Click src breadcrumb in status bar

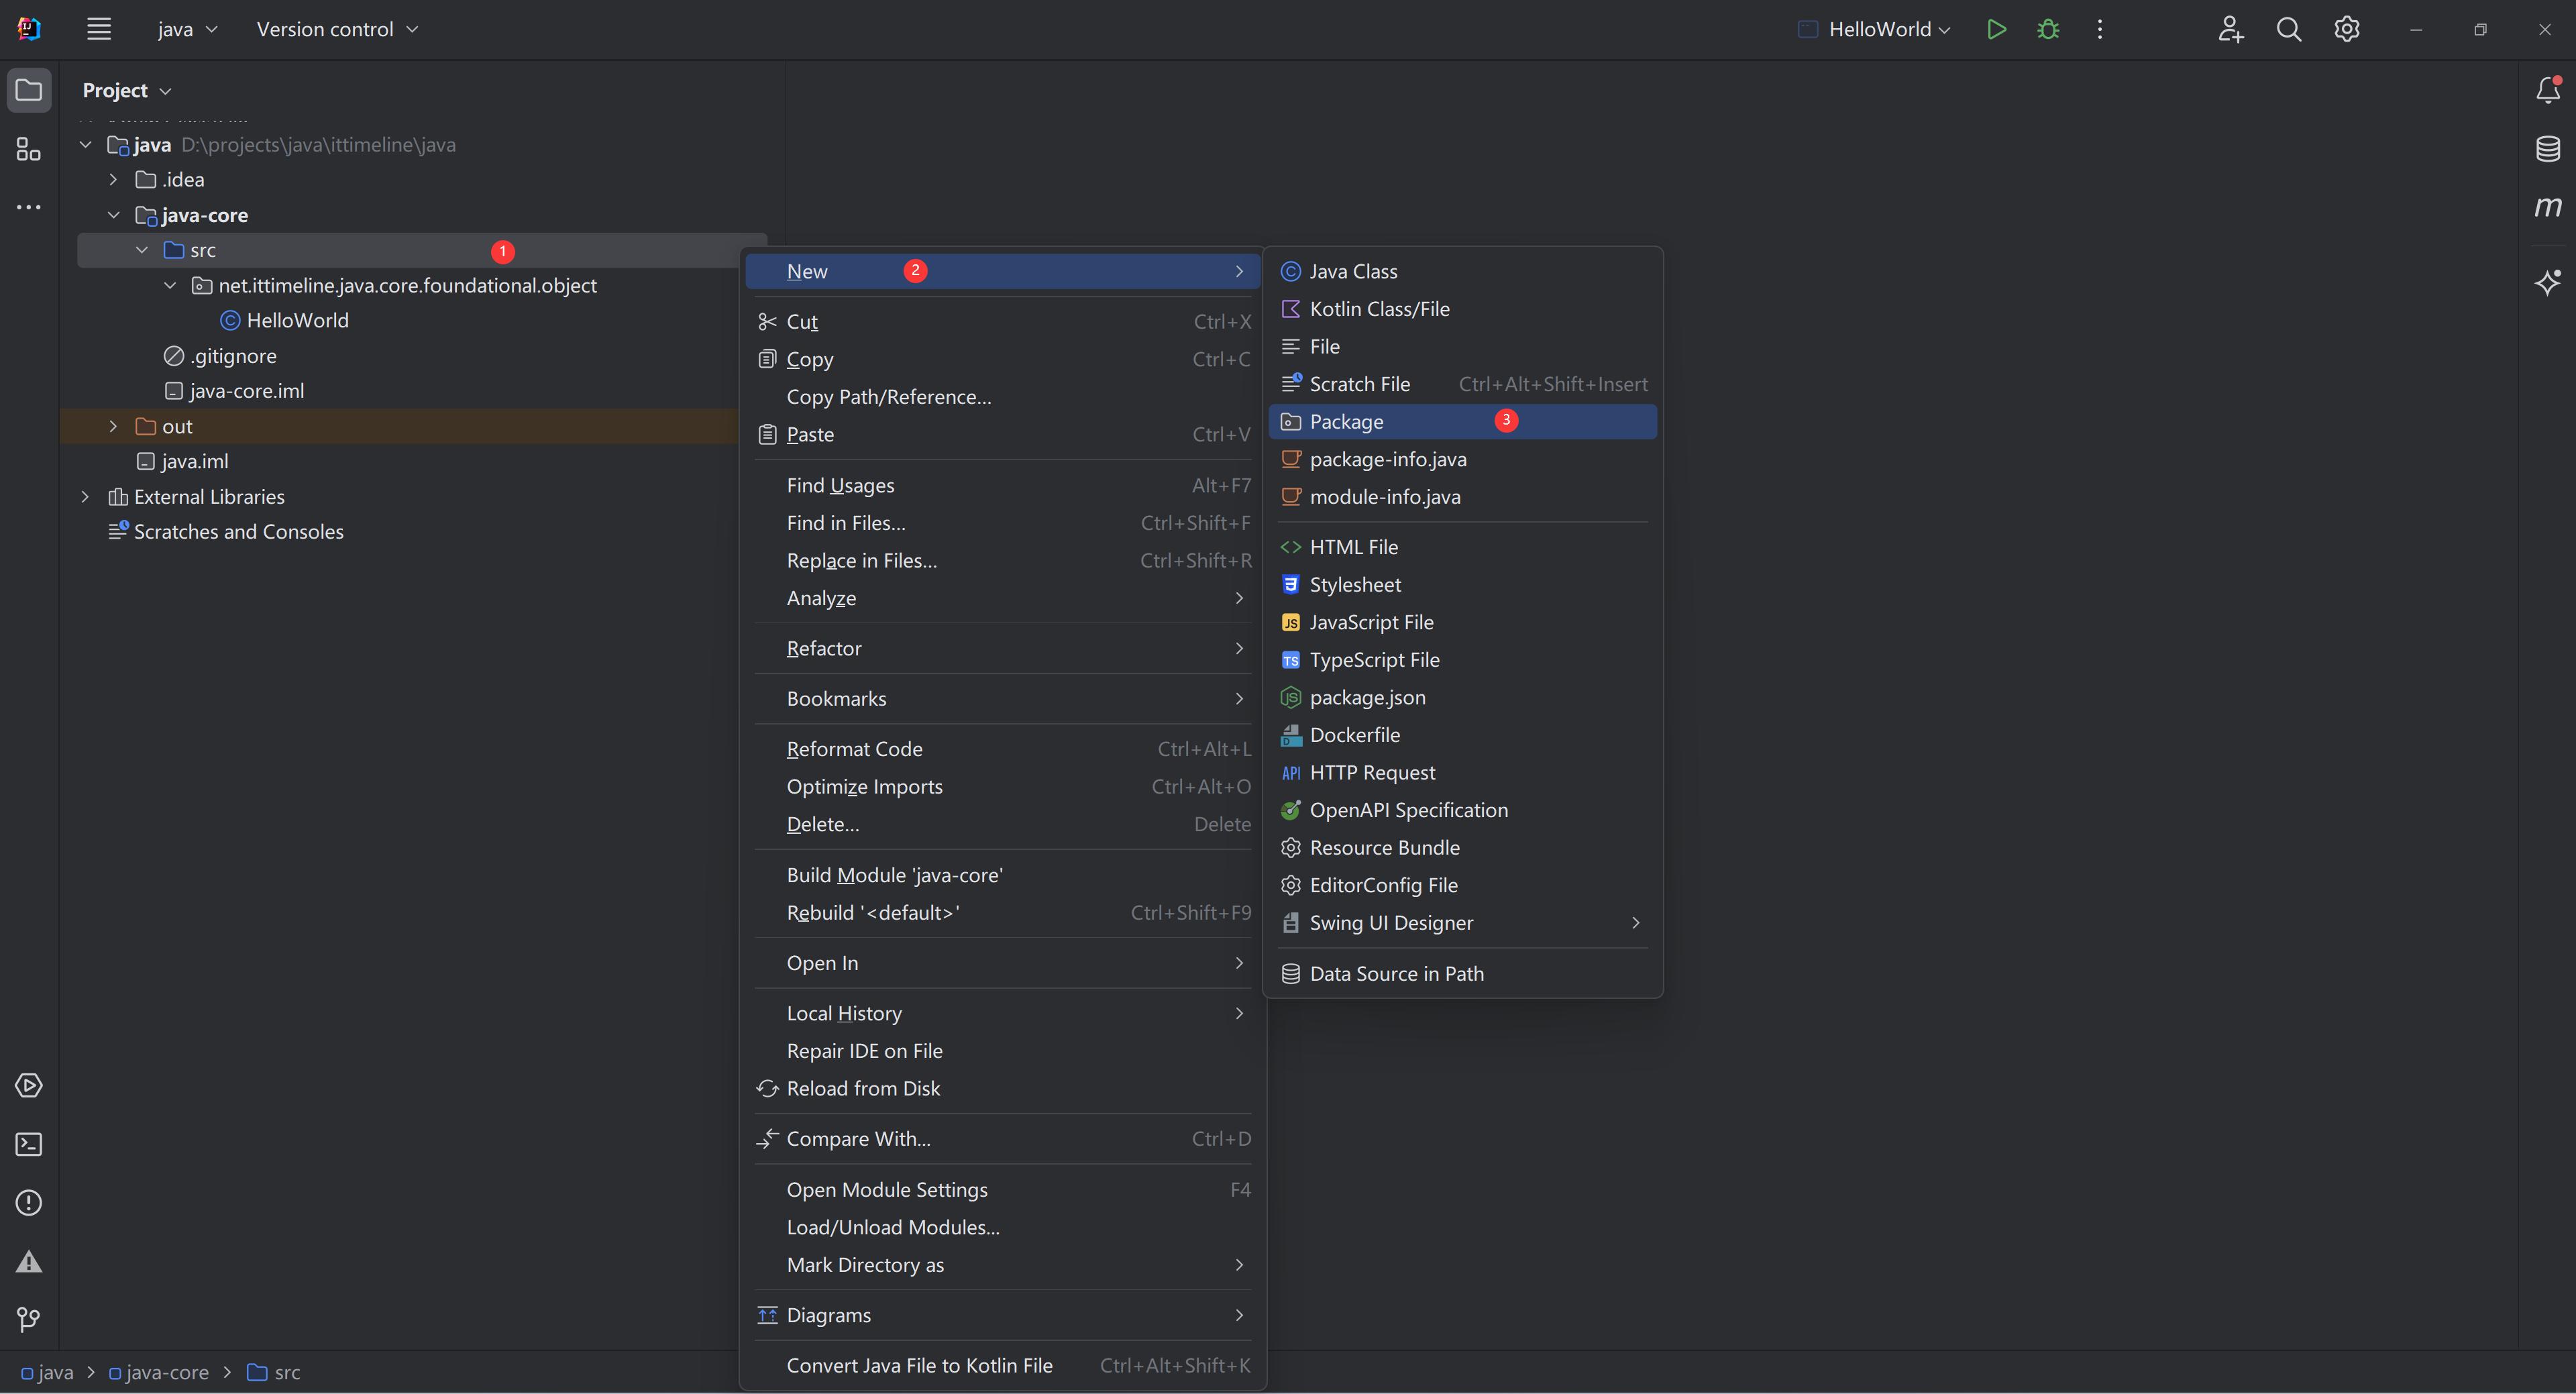(273, 1373)
